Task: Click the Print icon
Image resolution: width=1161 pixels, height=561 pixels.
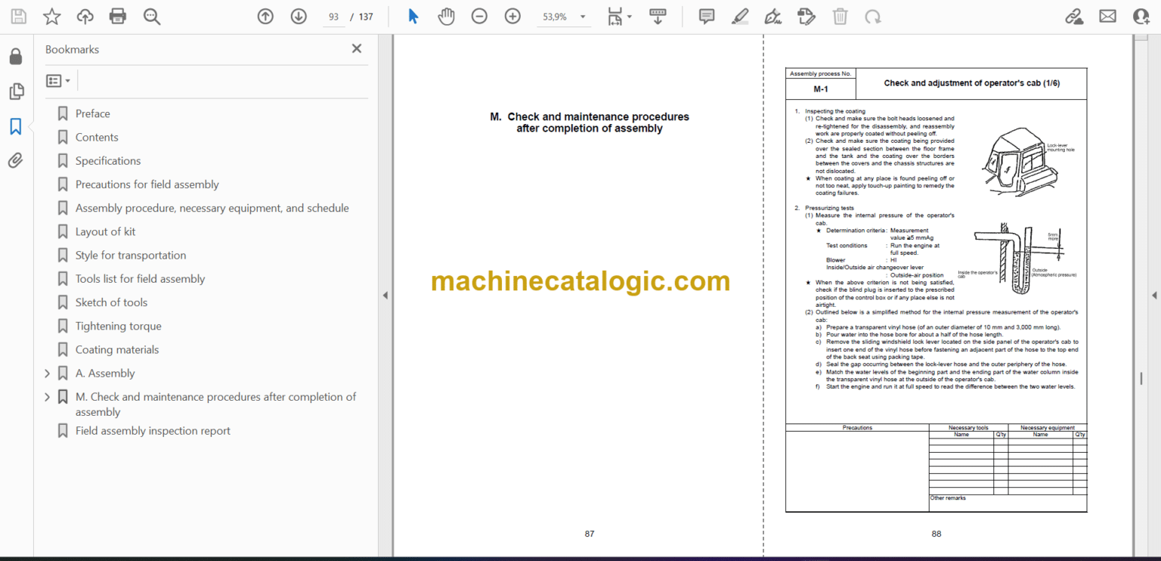Action: [x=117, y=15]
